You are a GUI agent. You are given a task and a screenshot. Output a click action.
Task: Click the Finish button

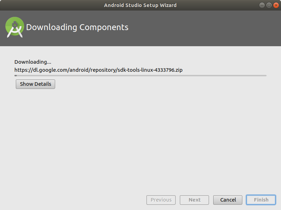(261, 200)
